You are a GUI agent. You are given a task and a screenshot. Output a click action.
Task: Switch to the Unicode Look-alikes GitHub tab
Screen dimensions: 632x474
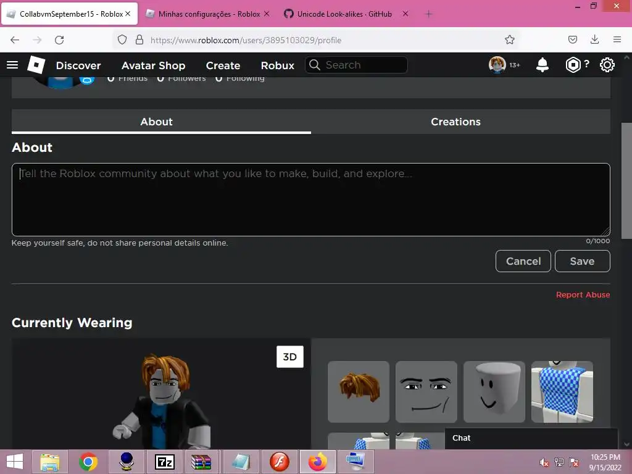[x=344, y=14]
